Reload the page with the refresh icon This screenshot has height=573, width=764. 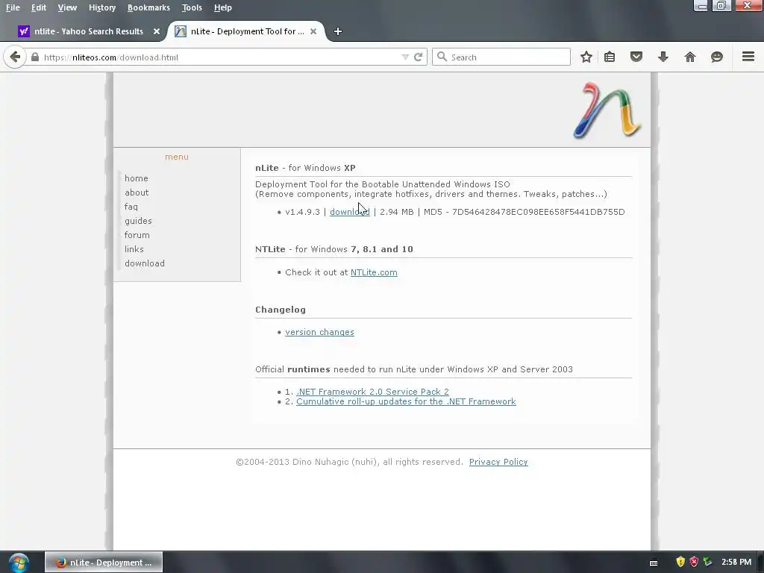point(418,57)
